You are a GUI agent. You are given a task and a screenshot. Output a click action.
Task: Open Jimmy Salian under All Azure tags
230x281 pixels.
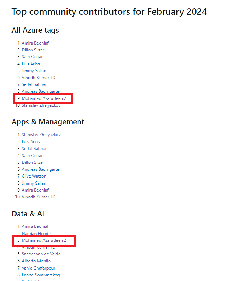[34, 71]
